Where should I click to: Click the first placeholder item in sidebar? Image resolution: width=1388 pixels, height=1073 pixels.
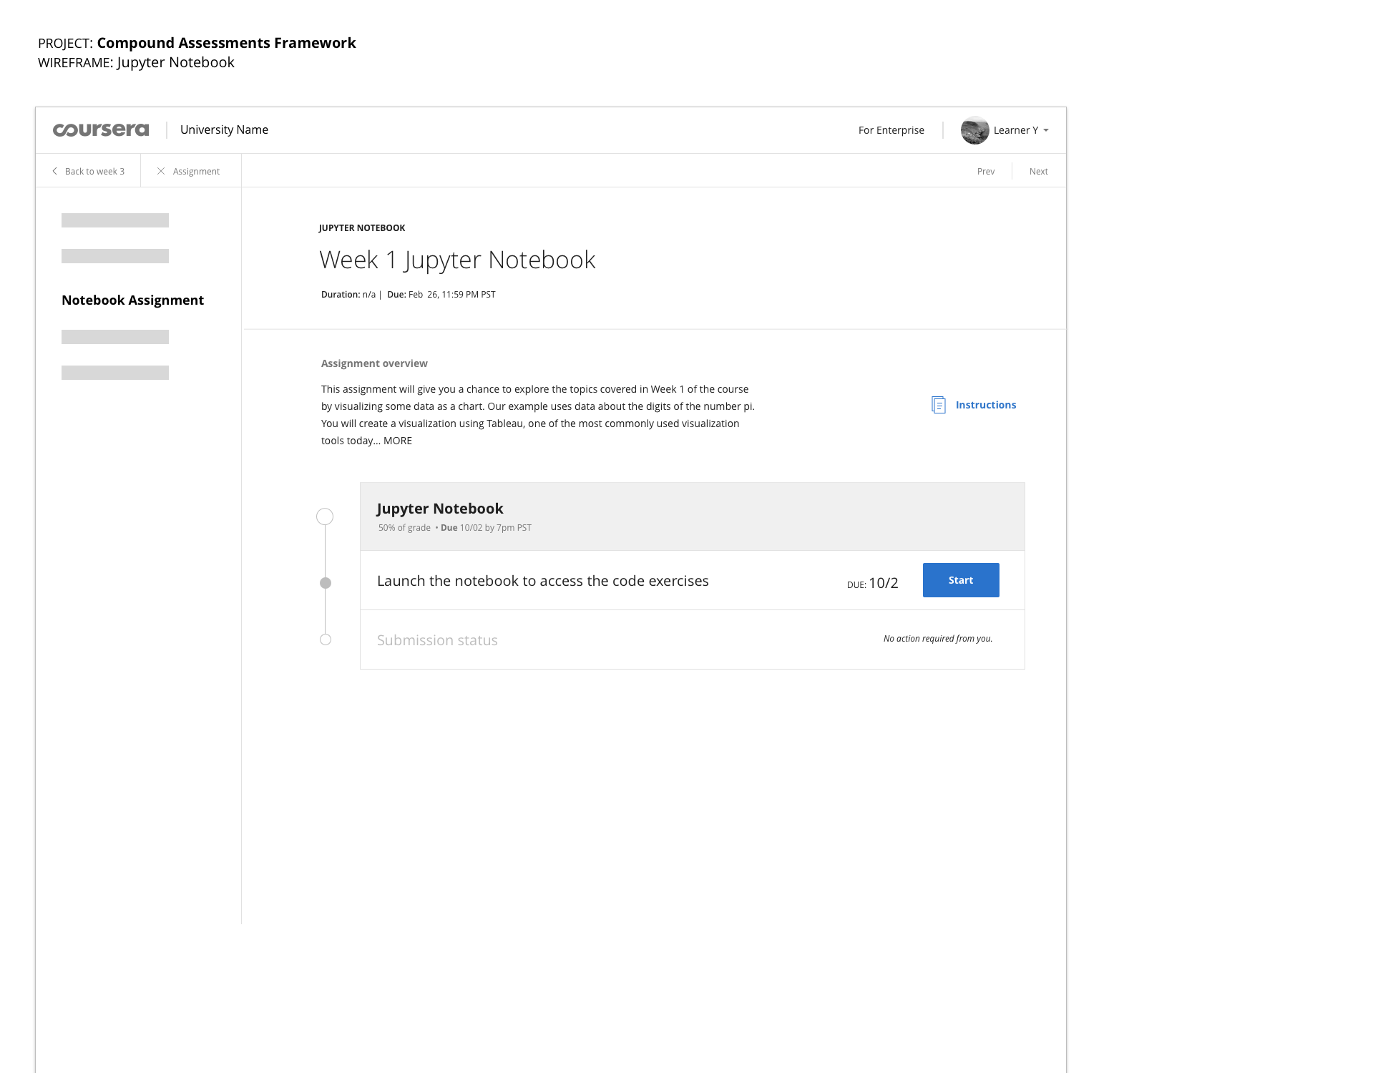[115, 220]
